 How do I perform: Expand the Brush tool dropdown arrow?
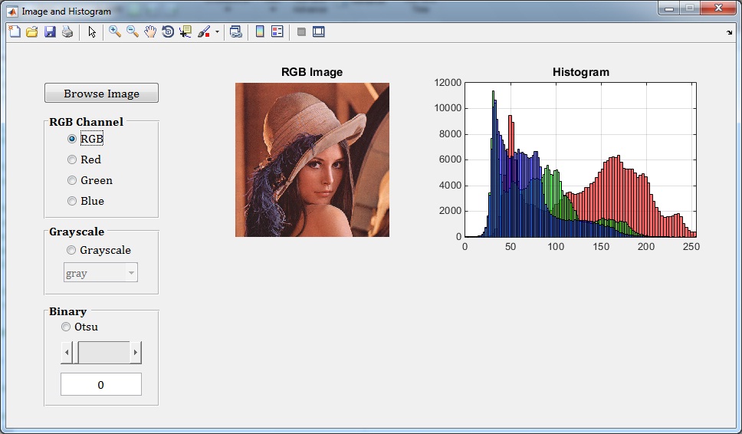coord(217,32)
